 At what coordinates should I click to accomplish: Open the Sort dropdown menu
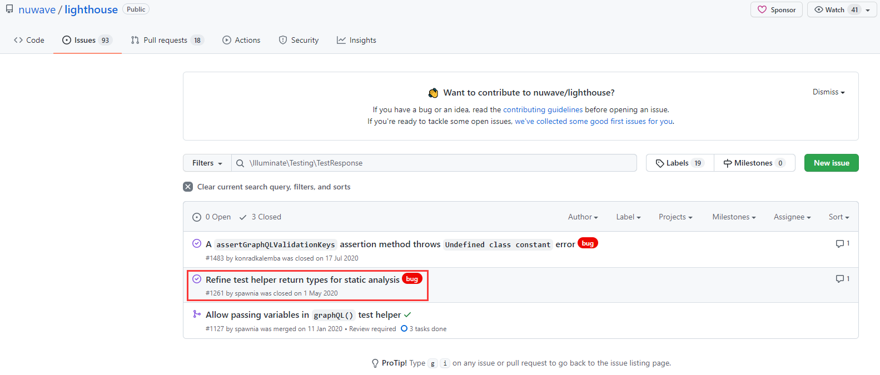point(838,217)
